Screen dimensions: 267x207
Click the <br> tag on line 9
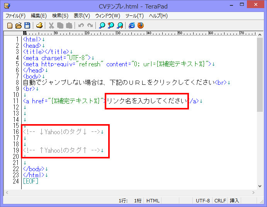pos(29,89)
